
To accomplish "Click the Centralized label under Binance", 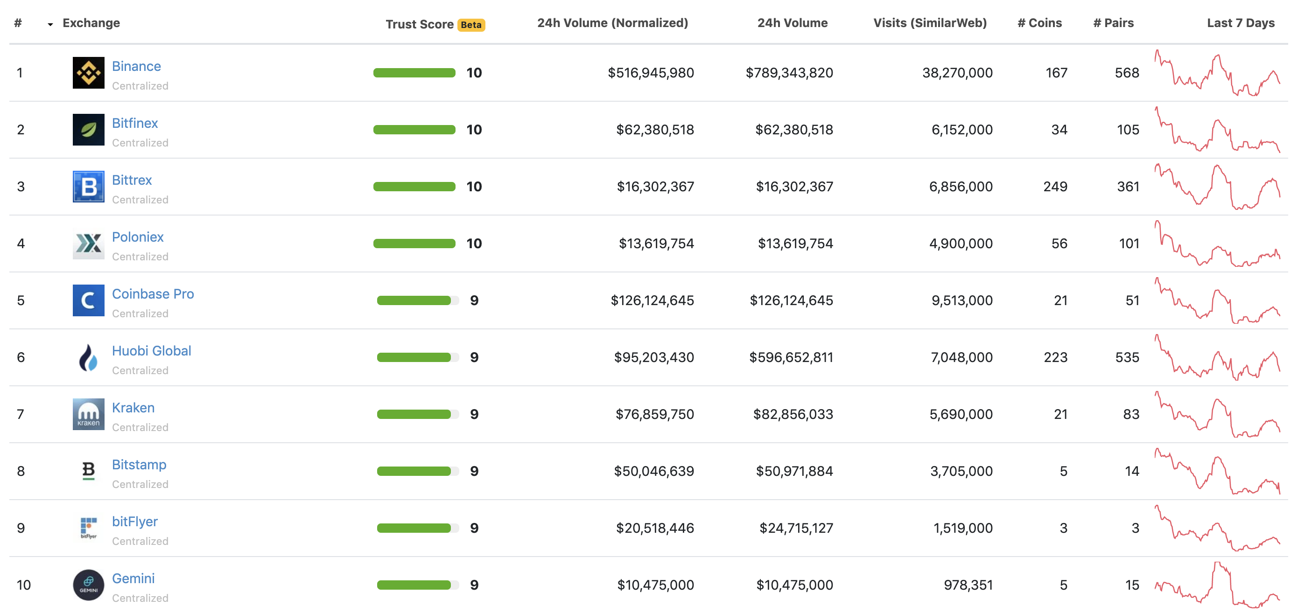I will [x=140, y=86].
